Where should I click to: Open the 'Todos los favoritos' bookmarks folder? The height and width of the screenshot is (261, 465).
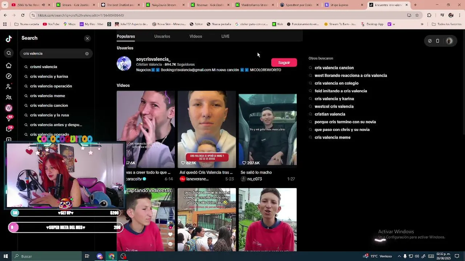click(x=446, y=24)
